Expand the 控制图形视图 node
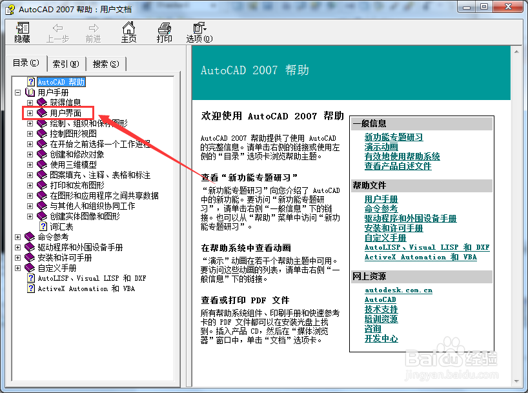The image size is (528, 393). pyautogui.click(x=30, y=134)
